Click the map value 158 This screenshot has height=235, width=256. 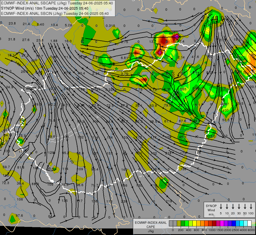point(94,201)
